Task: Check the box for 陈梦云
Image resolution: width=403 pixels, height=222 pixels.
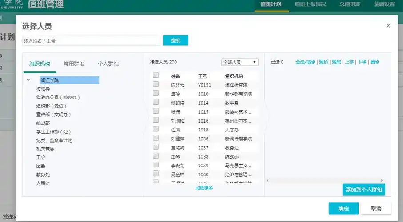Action: coord(156,84)
